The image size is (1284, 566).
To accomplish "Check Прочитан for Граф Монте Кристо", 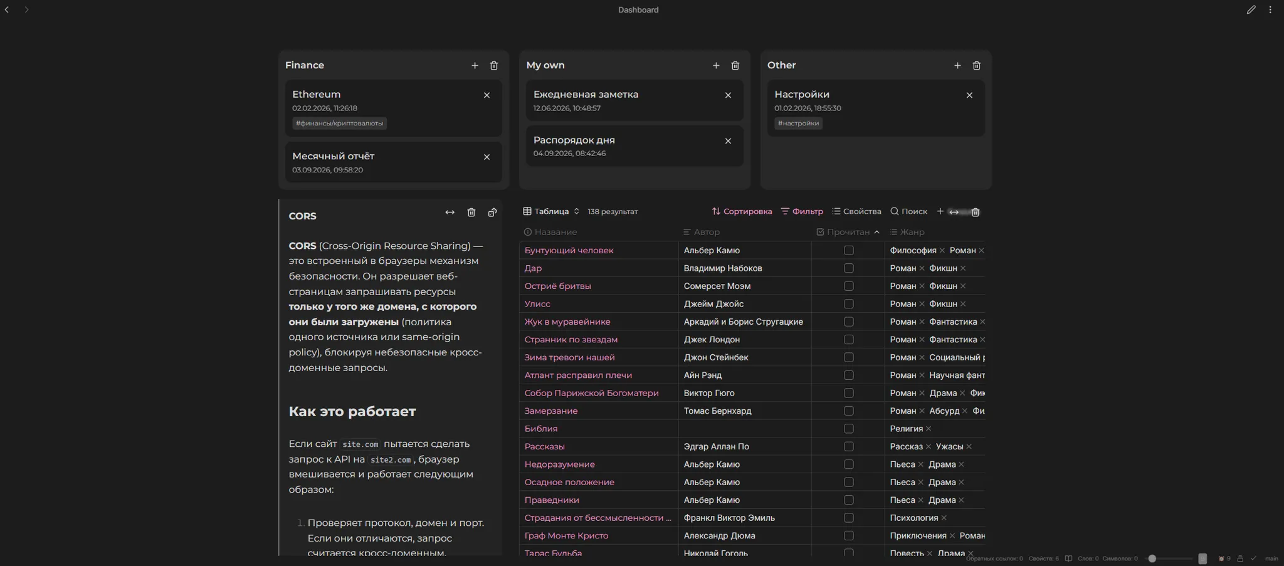I will 849,536.
